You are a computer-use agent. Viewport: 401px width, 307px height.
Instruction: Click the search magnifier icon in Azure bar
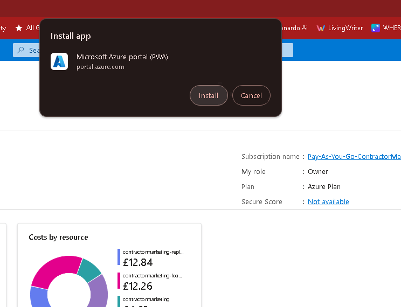20,50
